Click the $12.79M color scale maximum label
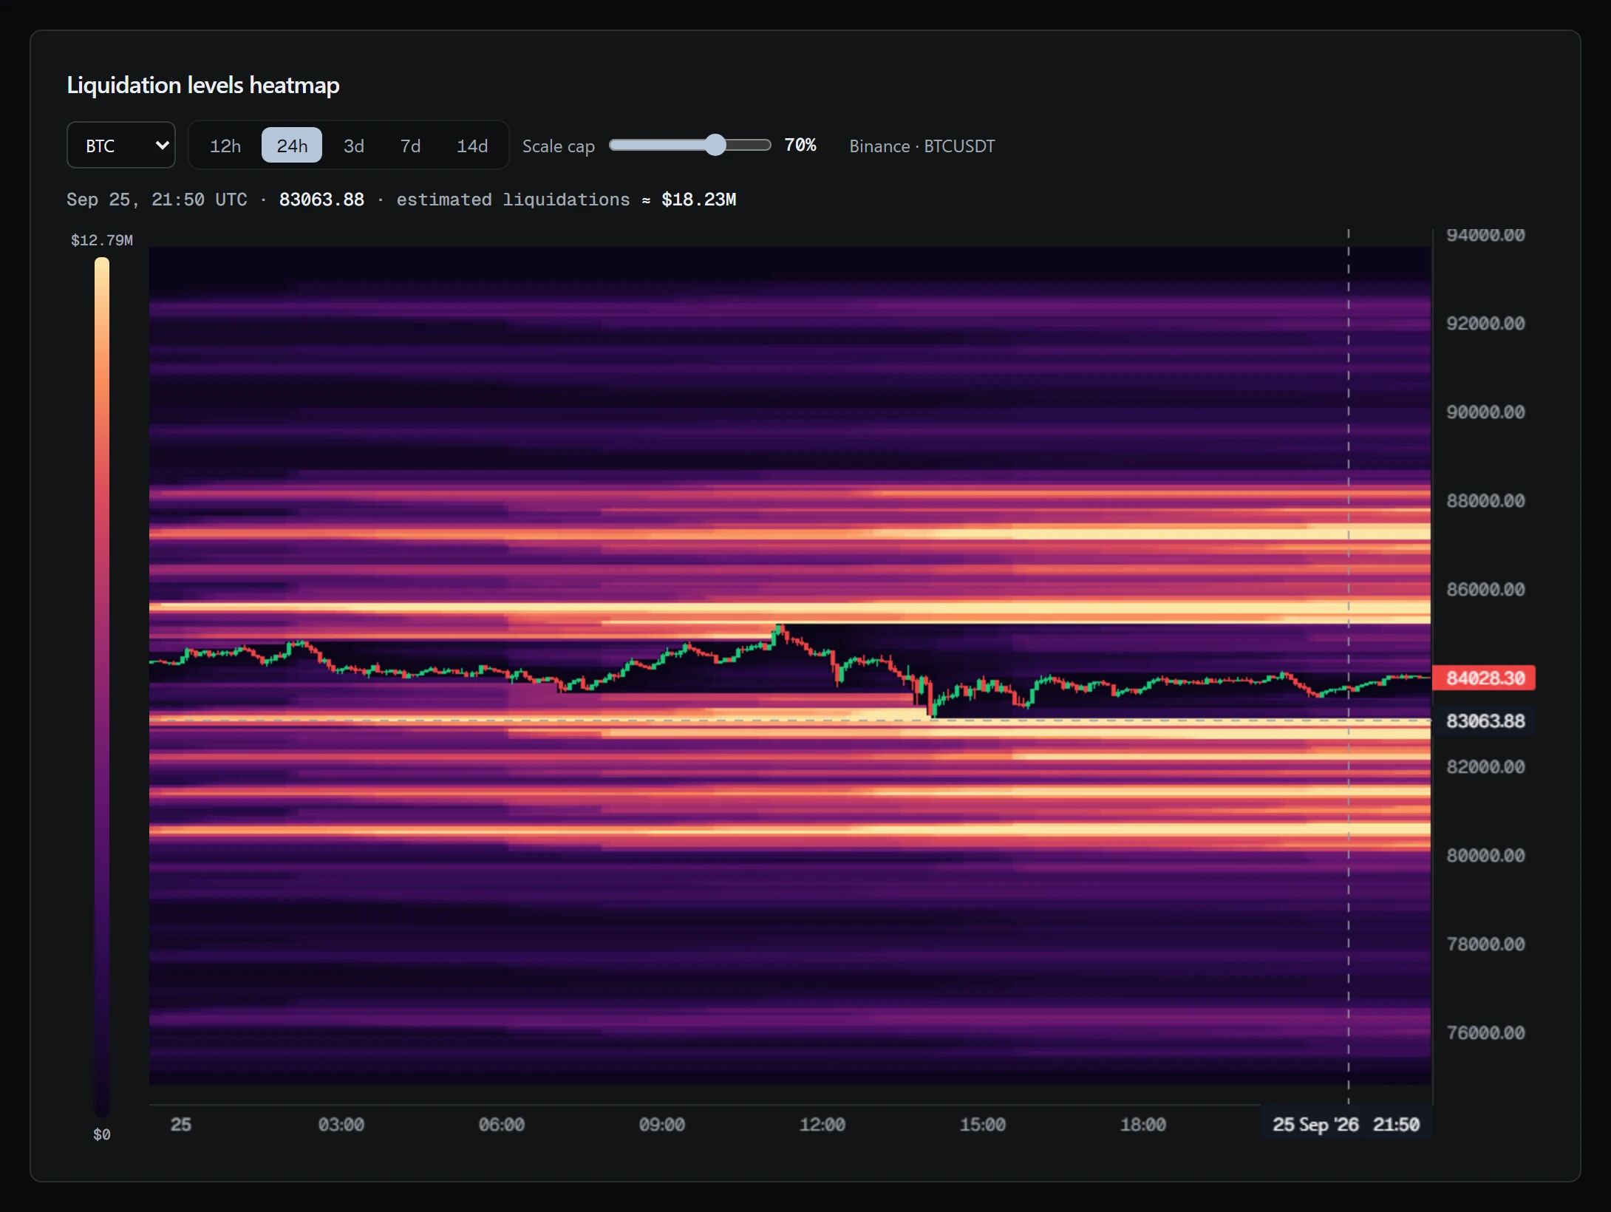Image resolution: width=1611 pixels, height=1212 pixels. point(102,240)
